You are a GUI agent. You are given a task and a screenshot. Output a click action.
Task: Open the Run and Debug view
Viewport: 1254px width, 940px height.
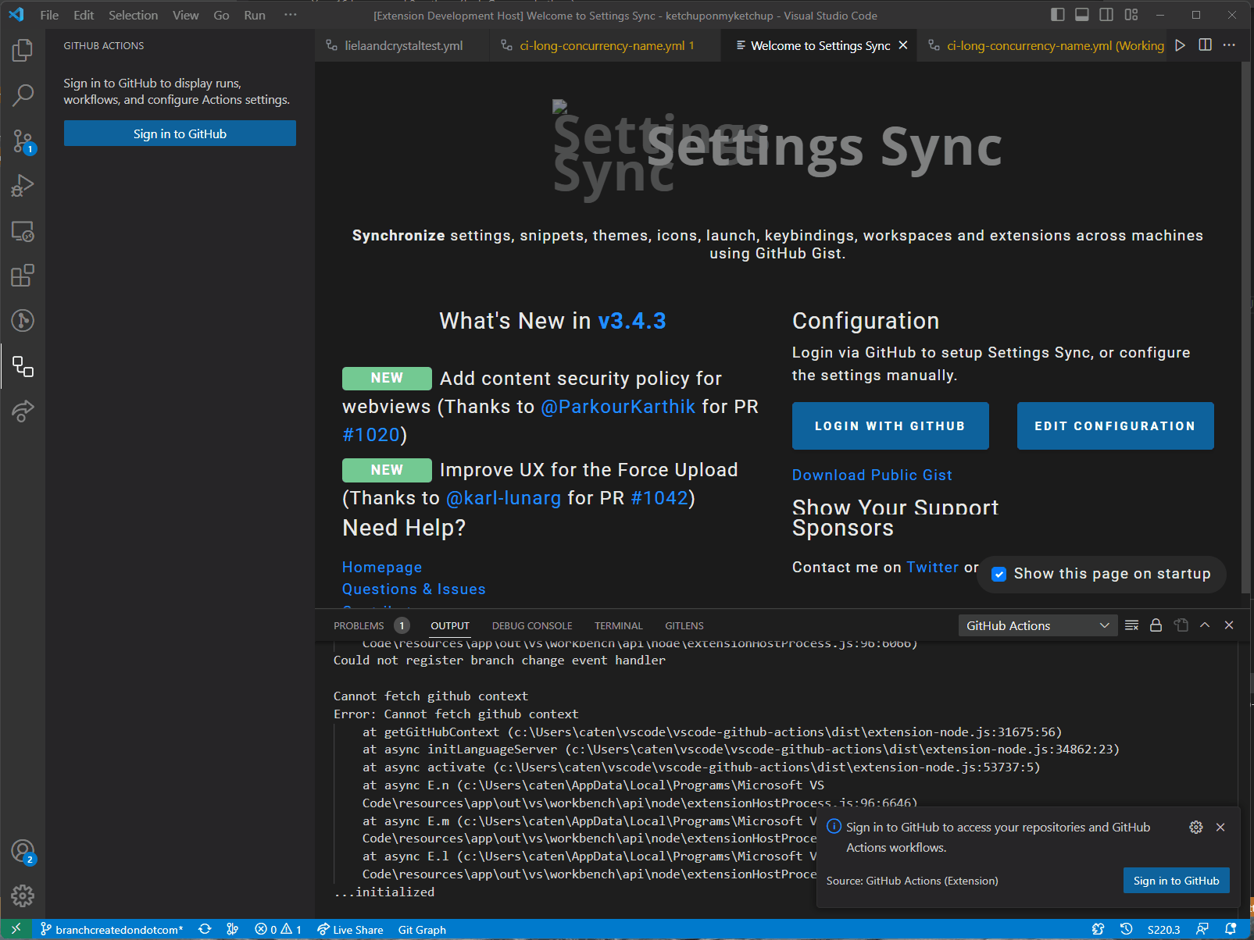click(x=23, y=186)
